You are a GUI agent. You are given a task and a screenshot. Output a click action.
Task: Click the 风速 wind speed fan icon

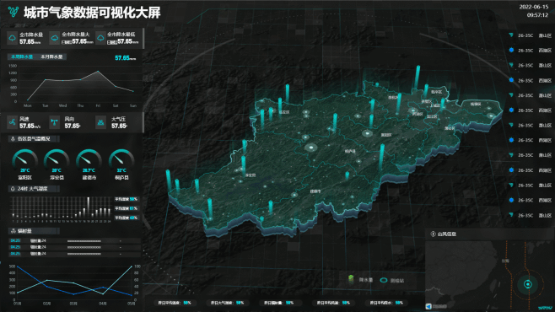[x=13, y=122]
